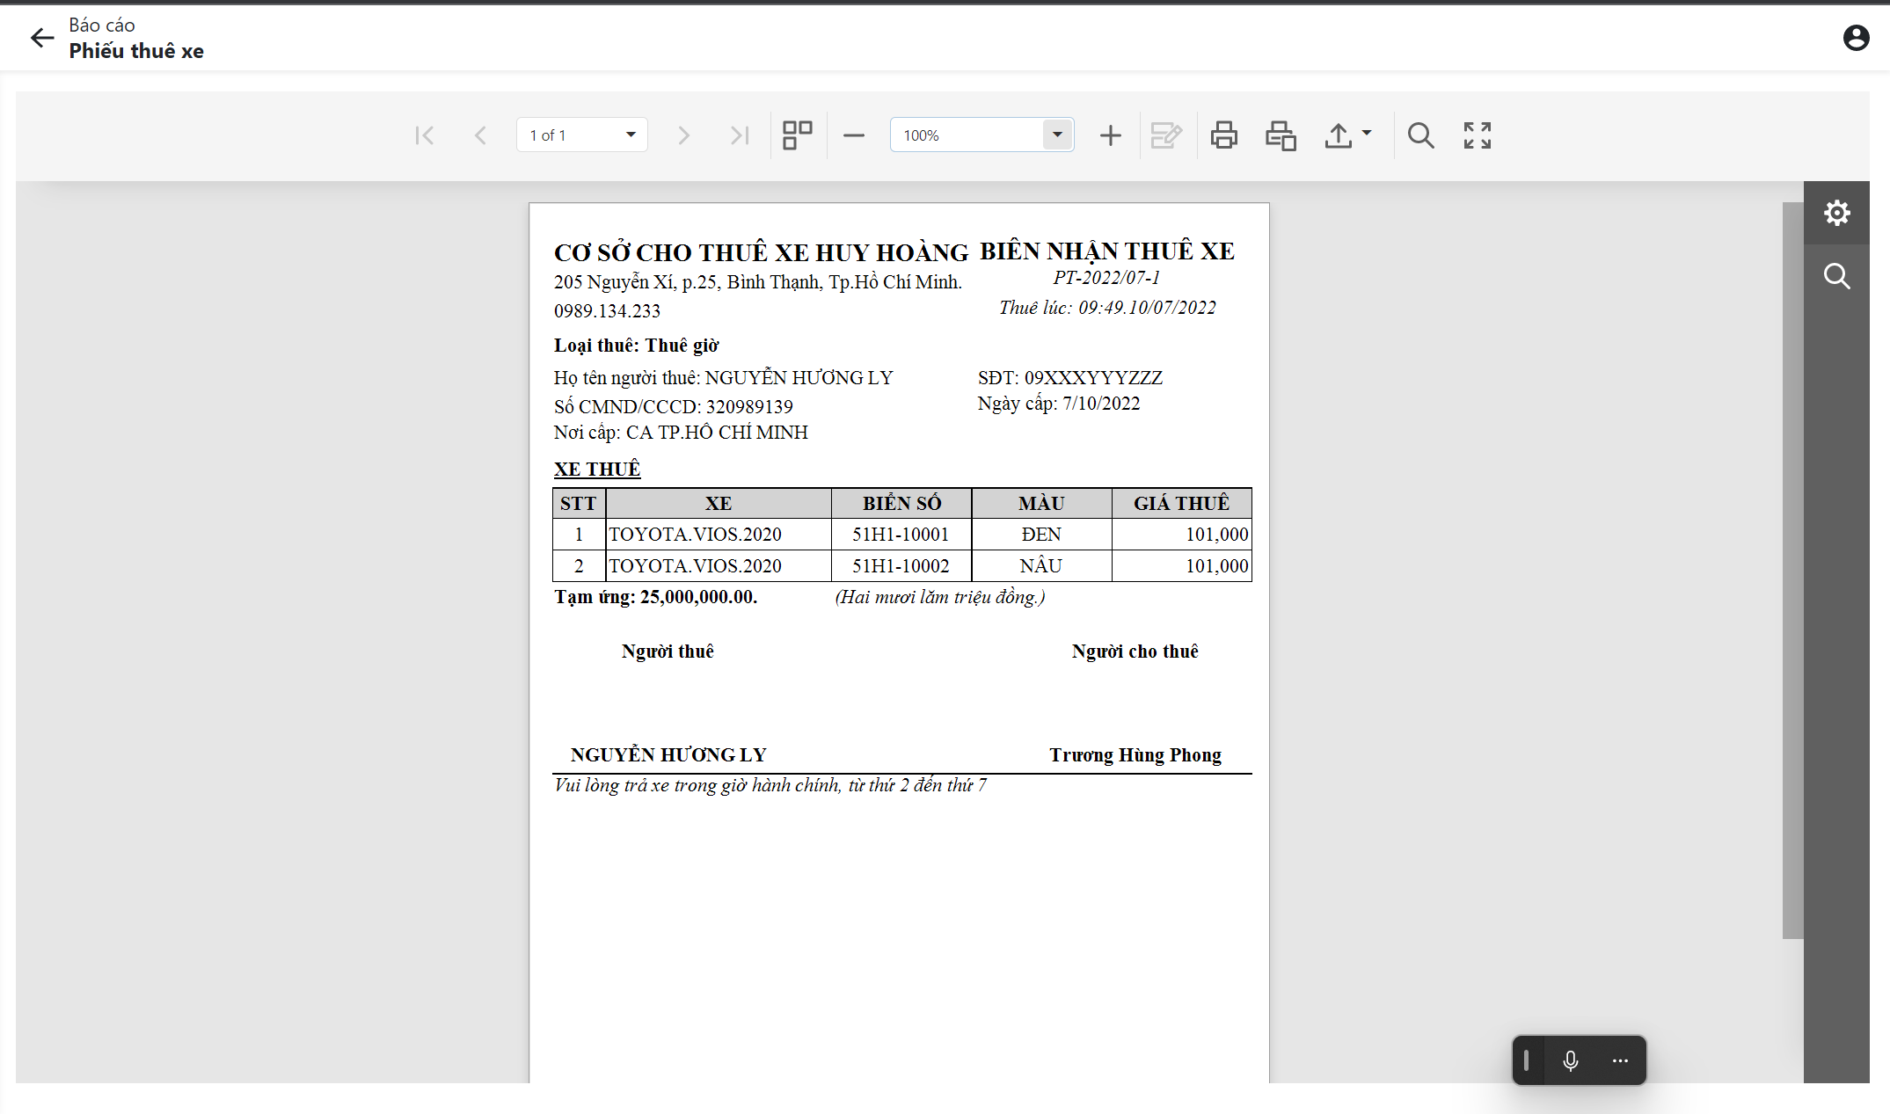Image resolution: width=1890 pixels, height=1114 pixels.
Task: Go back with the back arrow
Action: point(41,37)
